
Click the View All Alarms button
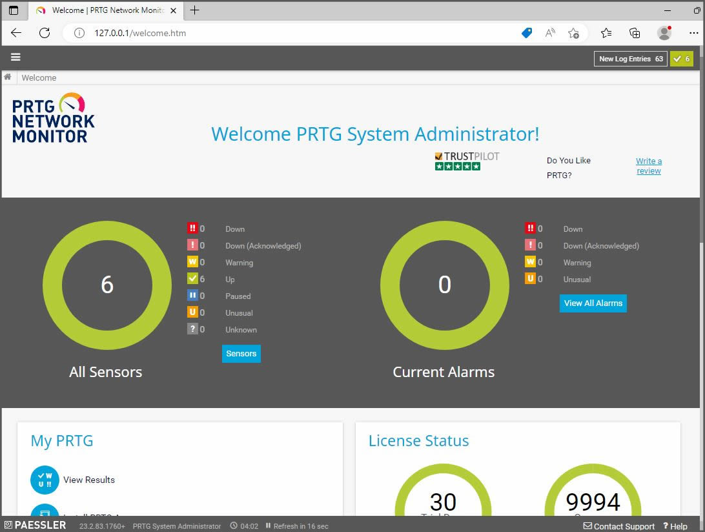click(x=593, y=303)
